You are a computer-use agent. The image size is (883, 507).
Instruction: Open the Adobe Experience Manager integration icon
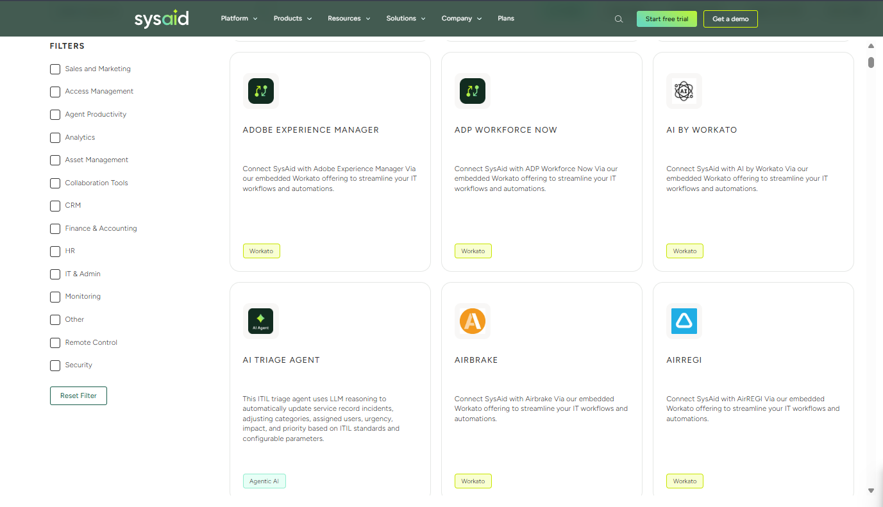click(x=260, y=90)
